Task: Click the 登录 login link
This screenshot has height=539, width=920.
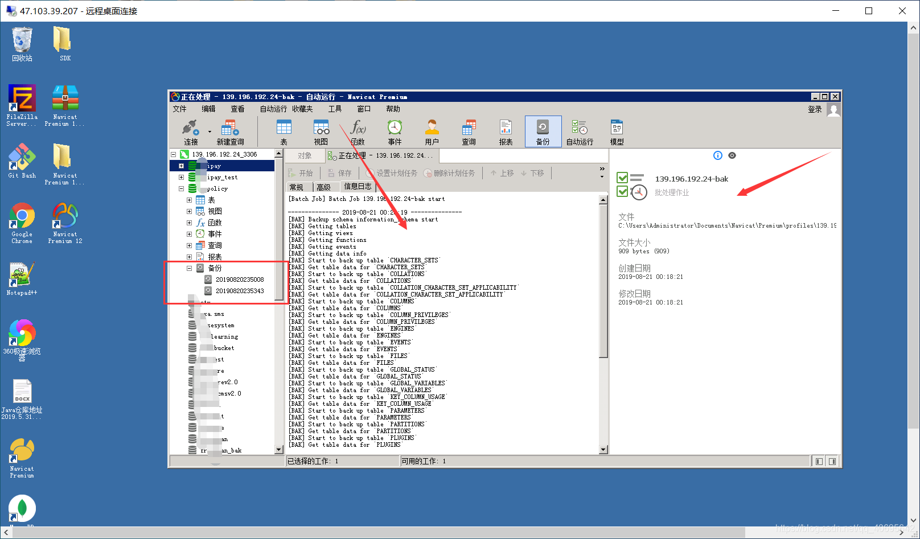Action: [x=815, y=109]
